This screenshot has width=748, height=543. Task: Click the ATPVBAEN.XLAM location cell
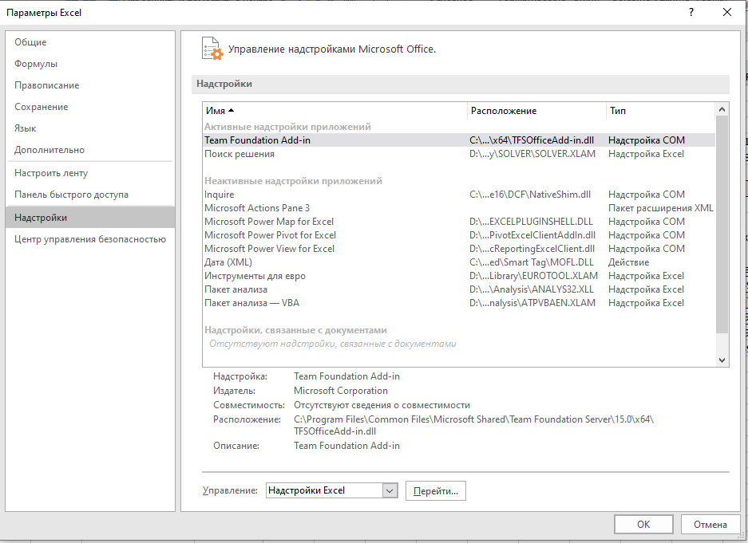tap(532, 303)
